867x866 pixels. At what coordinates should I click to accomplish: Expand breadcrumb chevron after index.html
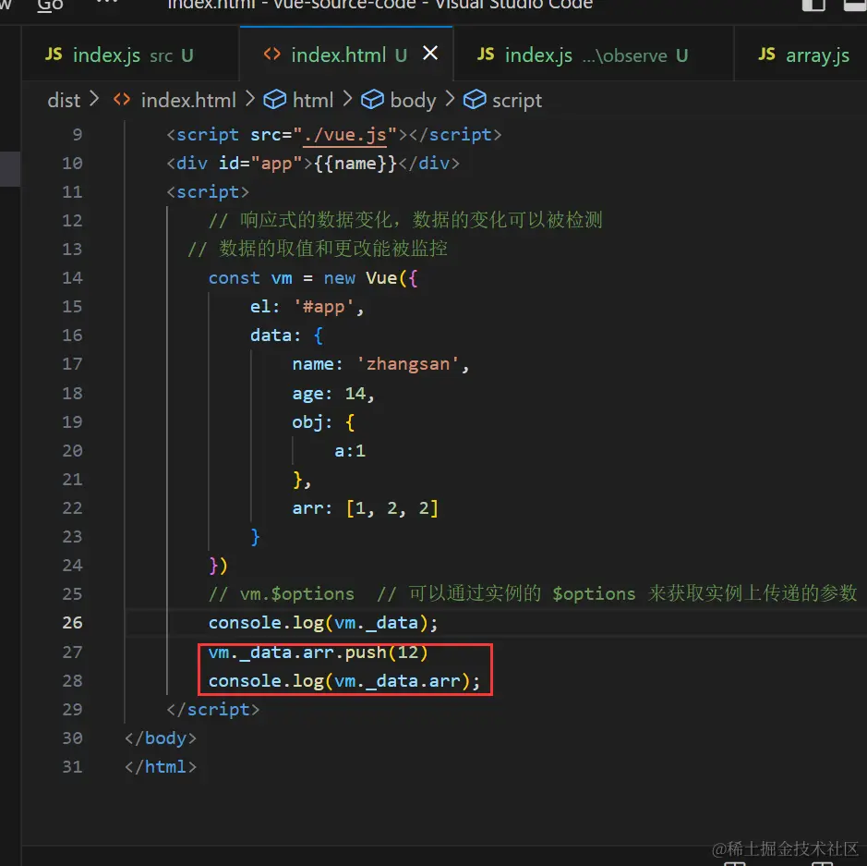(x=250, y=99)
